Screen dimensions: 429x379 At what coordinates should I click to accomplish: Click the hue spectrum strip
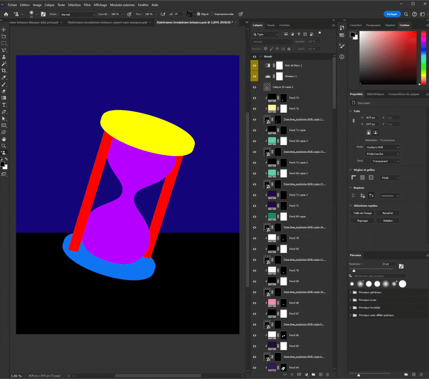423,57
